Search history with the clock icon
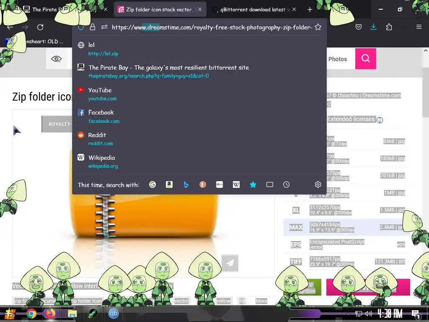This screenshot has width=429, height=322. pos(286,184)
